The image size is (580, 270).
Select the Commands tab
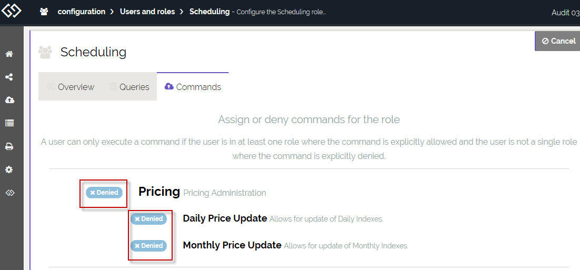193,87
